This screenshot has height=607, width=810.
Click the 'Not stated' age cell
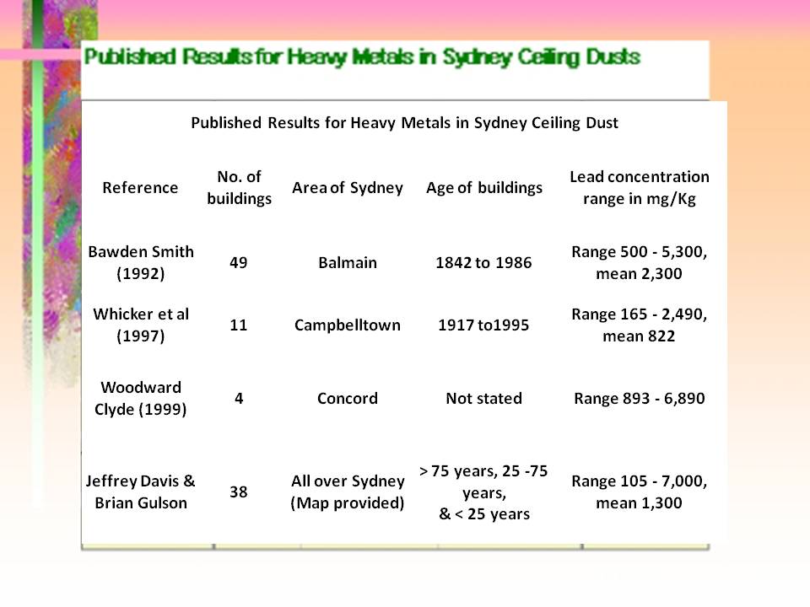coord(483,398)
